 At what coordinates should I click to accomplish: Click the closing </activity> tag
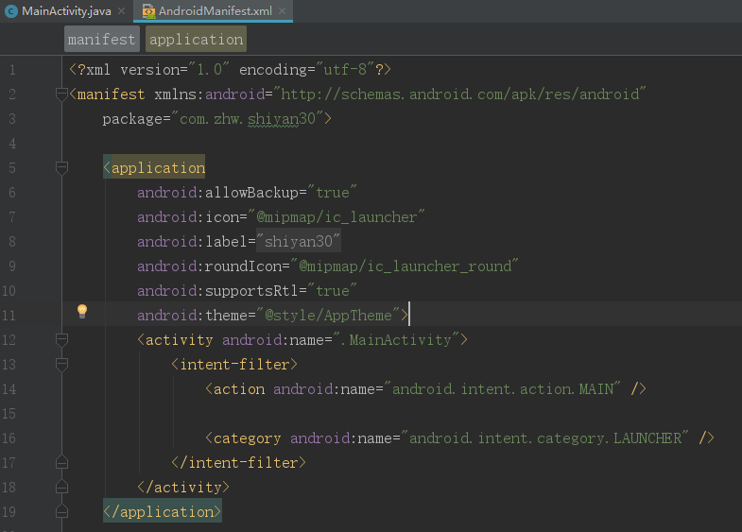pyautogui.click(x=183, y=487)
